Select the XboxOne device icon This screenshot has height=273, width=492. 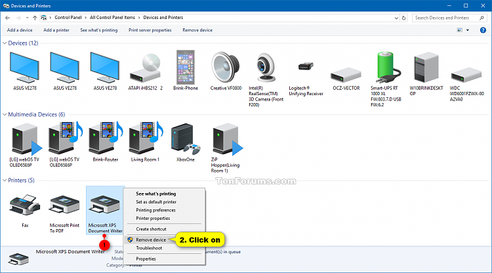click(186, 139)
